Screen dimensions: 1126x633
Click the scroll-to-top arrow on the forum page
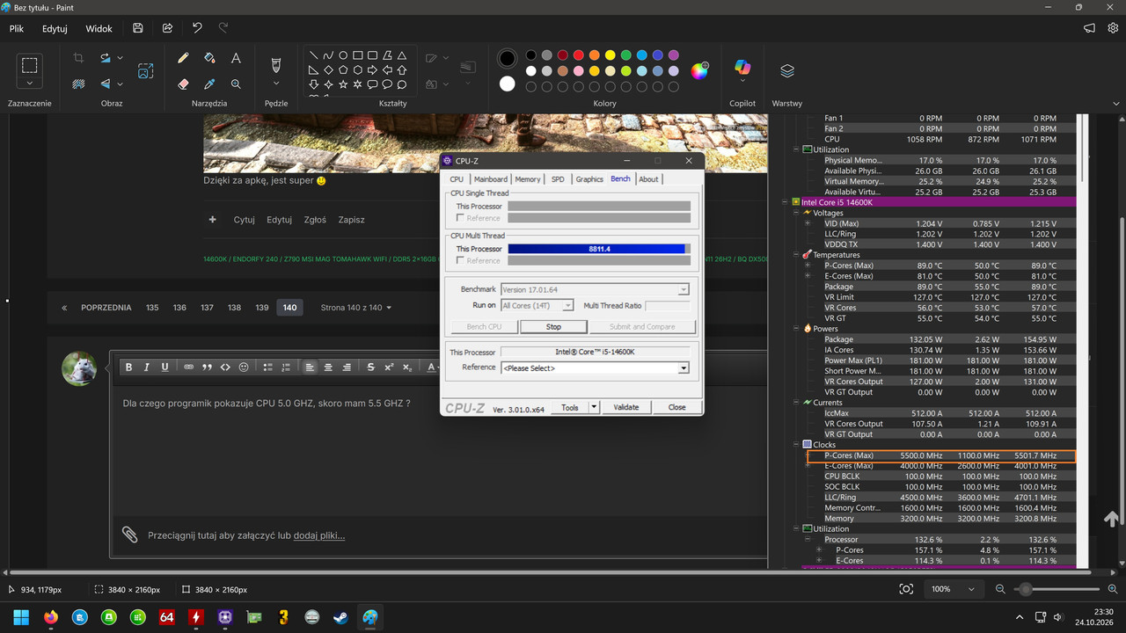tap(1111, 519)
